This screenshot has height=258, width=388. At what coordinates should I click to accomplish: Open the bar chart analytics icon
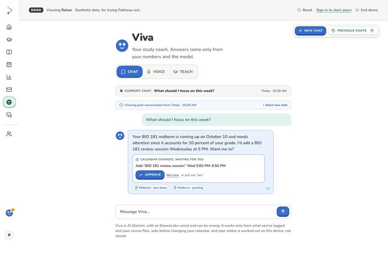click(x=9, y=77)
